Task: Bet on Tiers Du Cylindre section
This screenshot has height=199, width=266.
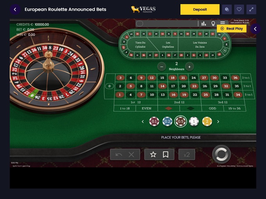Action: coord(140,45)
